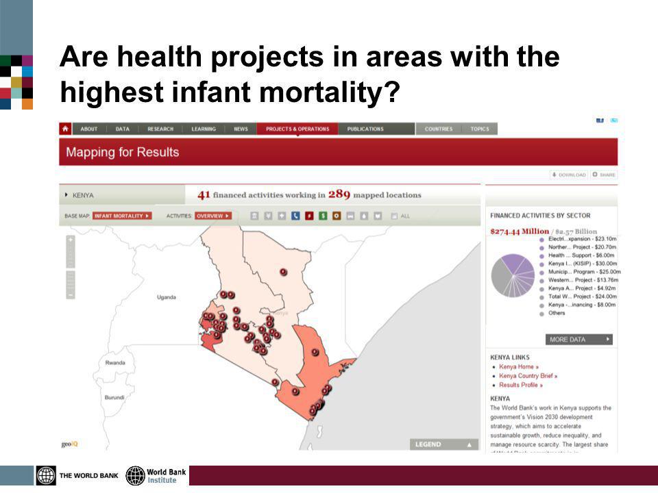Click legend dot for Electri...xpansion $23.10m
Screen dimensions: 658x493
[x=541, y=240]
